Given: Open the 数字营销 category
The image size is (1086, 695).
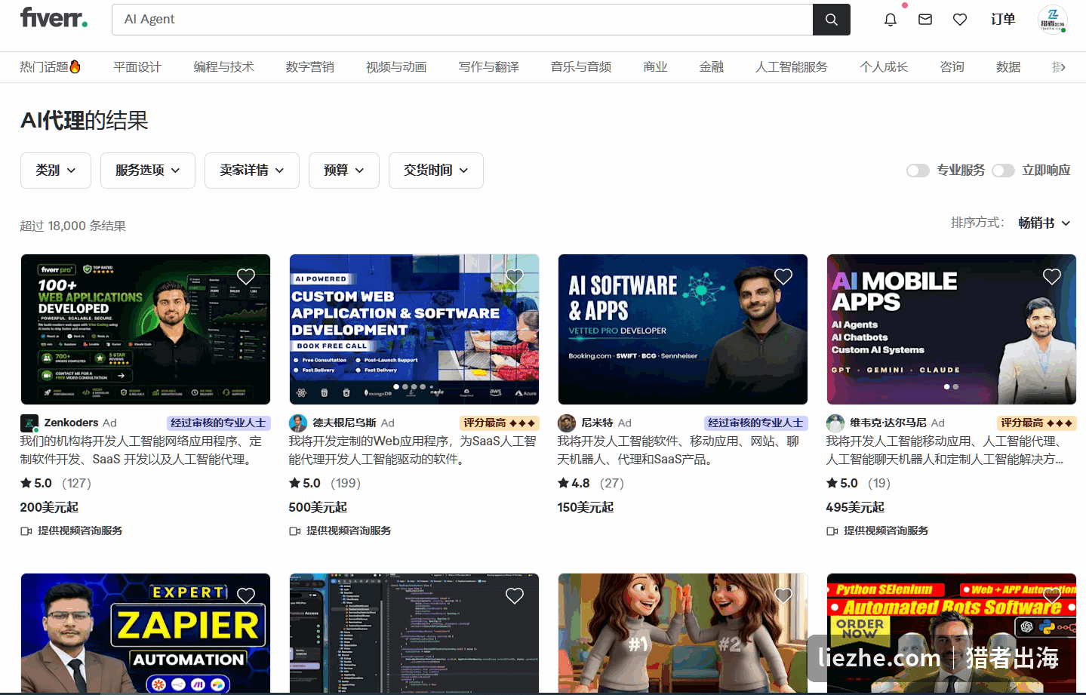Looking at the screenshot, I should 310,67.
